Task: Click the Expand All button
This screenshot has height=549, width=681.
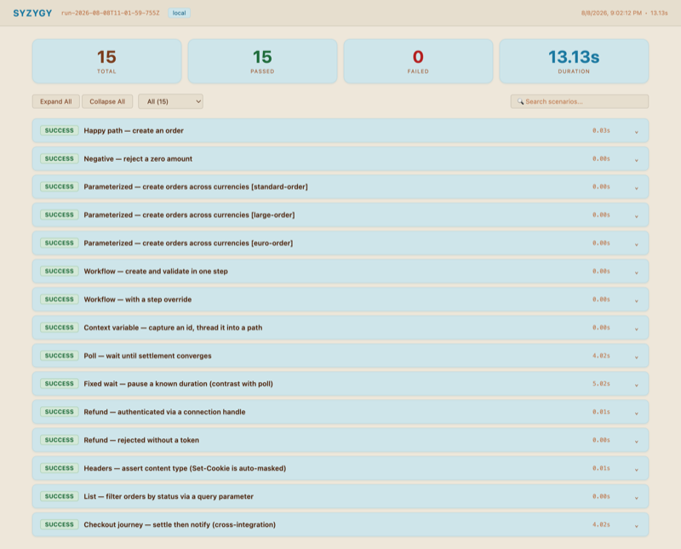Action: [55, 101]
